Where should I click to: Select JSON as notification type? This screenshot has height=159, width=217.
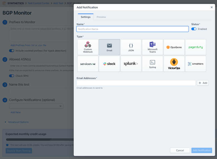tap(131, 47)
